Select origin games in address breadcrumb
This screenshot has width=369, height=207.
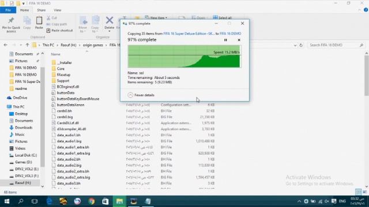tap(93, 45)
